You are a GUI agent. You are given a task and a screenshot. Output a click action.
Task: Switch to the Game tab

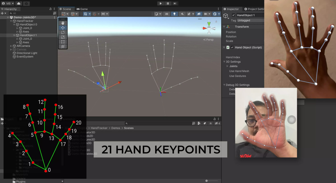pyautogui.click(x=82, y=9)
